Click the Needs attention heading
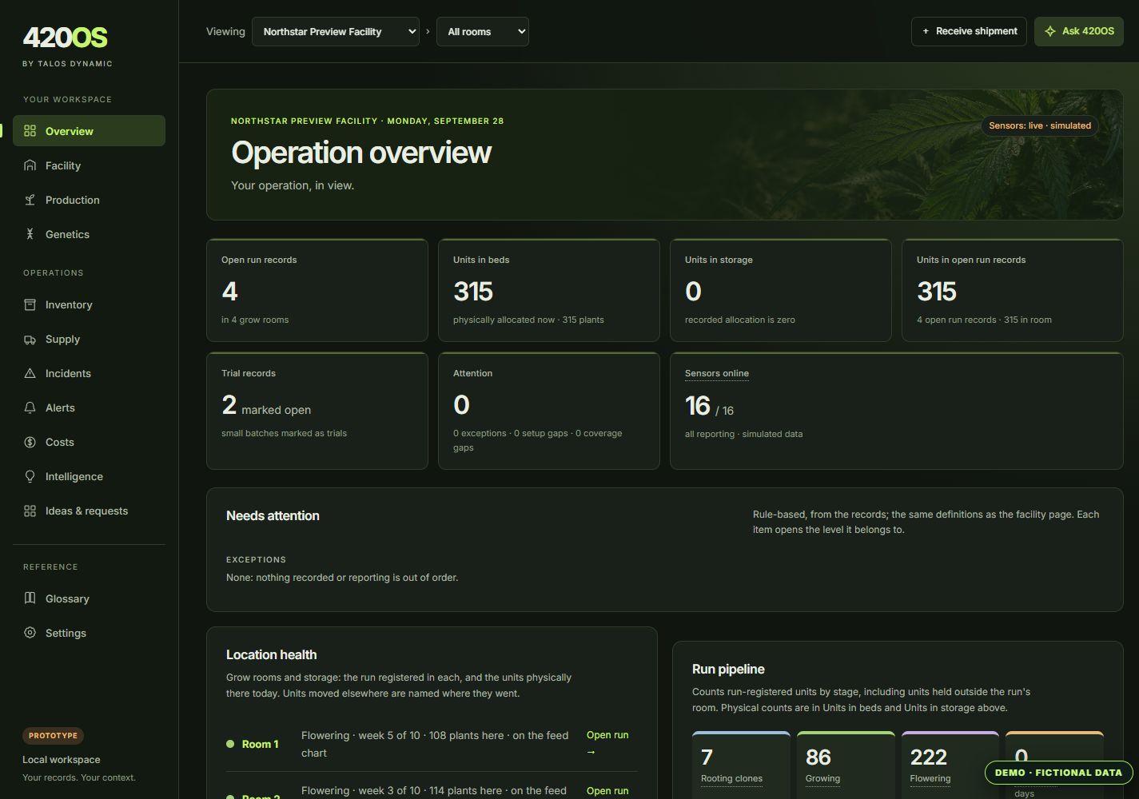 click(273, 515)
